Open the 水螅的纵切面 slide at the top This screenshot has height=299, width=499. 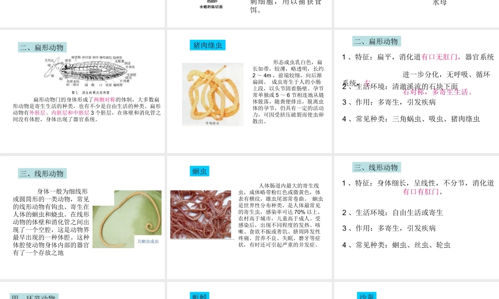tap(249, 13)
